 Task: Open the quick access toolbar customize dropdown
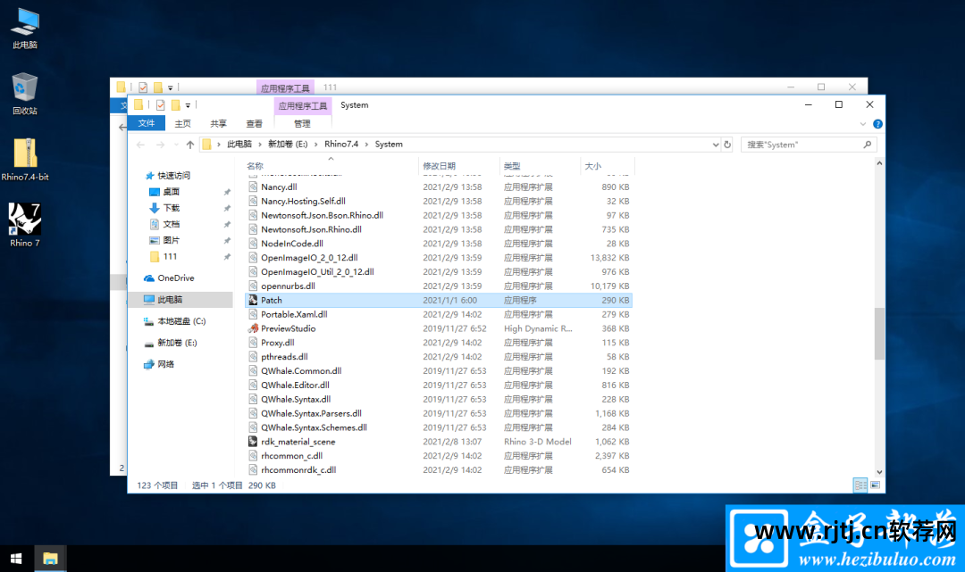(189, 105)
